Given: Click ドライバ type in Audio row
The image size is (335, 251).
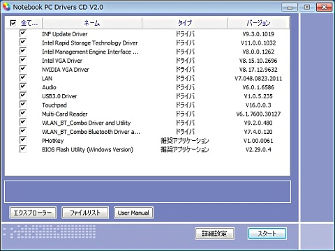Looking at the screenshot, I should pos(185,87).
